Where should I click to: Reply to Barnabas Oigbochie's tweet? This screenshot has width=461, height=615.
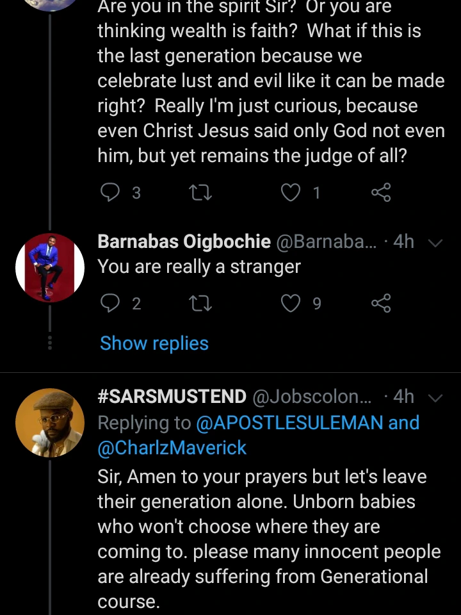111,303
